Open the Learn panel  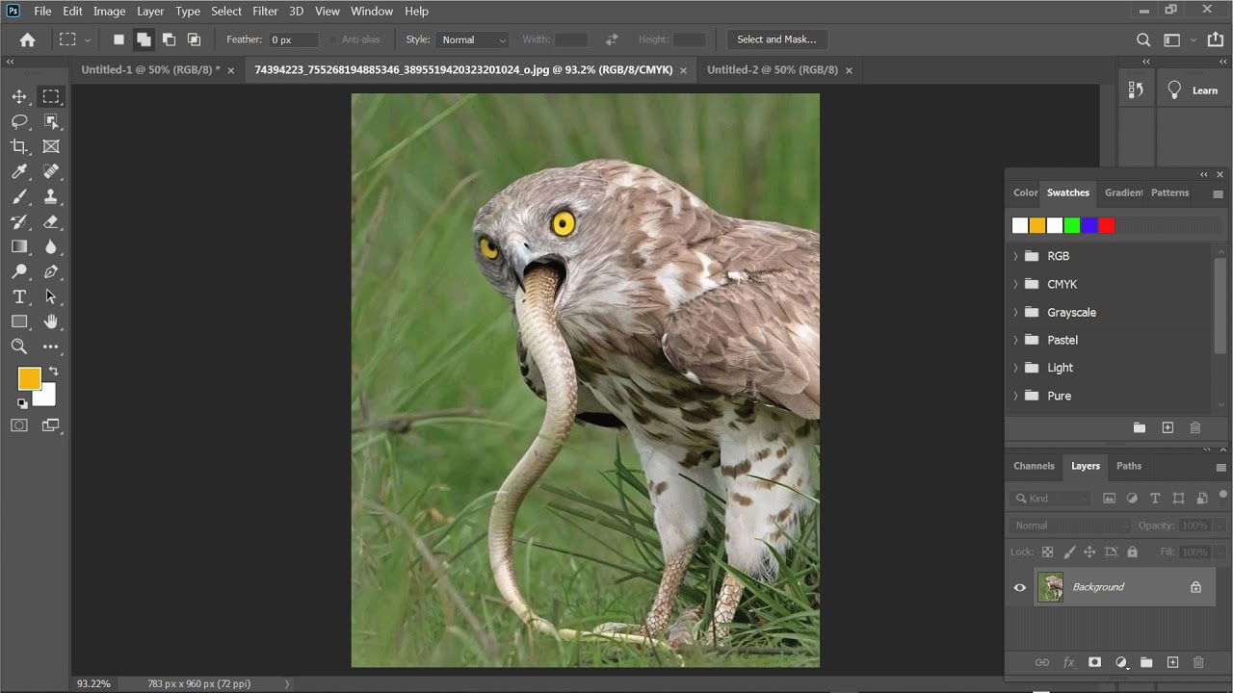[x=1194, y=90]
